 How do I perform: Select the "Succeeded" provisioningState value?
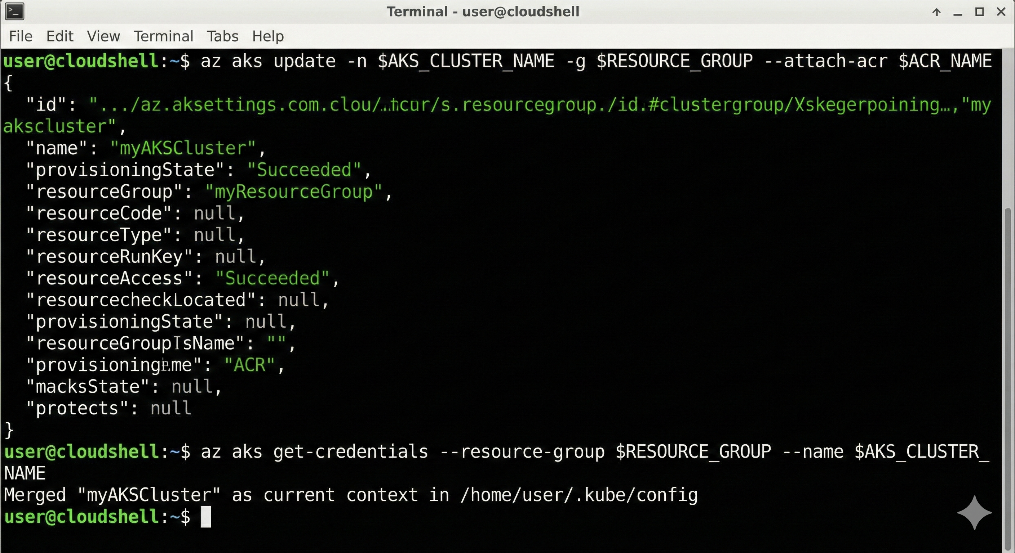click(304, 169)
